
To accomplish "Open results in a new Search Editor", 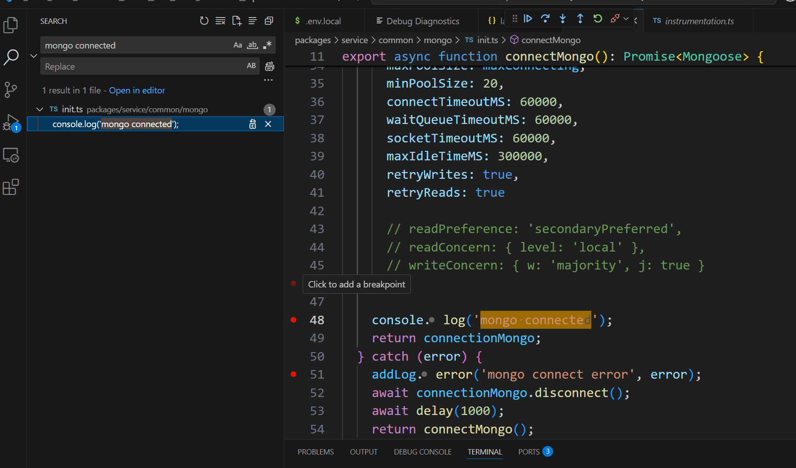I will (x=237, y=21).
